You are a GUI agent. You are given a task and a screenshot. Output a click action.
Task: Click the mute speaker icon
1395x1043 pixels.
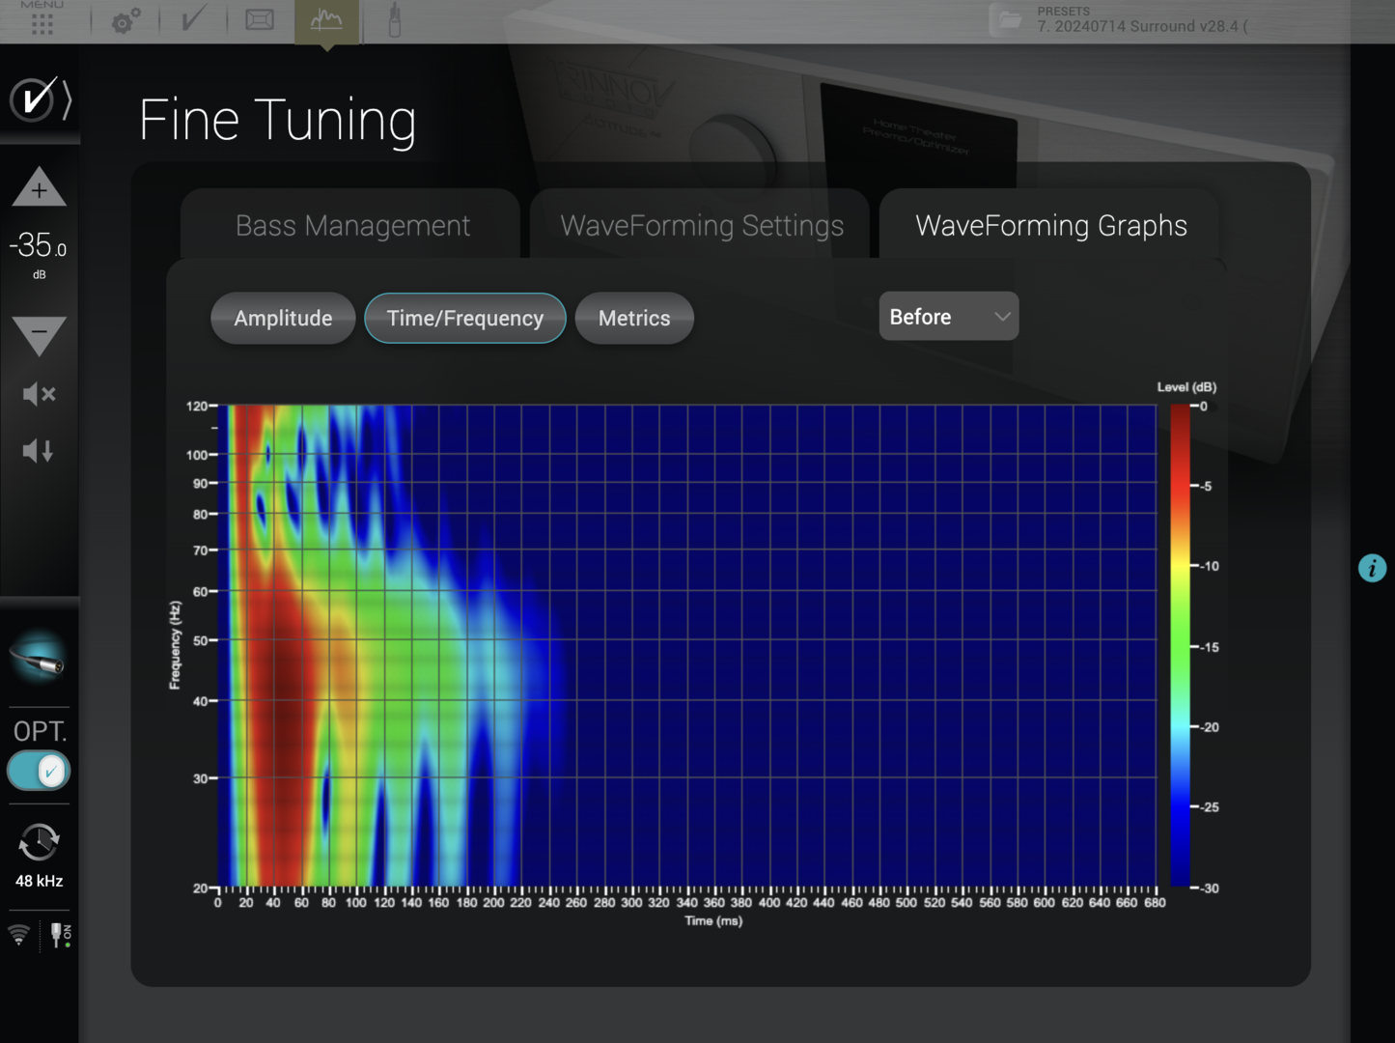(39, 394)
